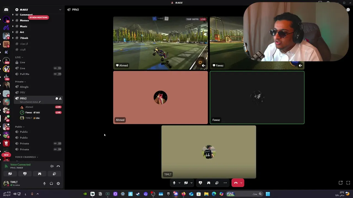The height and width of the screenshot is (198, 353).
Task: Focus Ahmed's live Rocket League stream
Action: click(160, 43)
